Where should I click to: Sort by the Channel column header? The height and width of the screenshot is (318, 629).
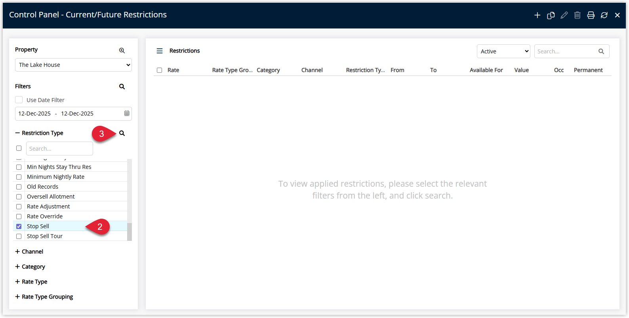(312, 70)
